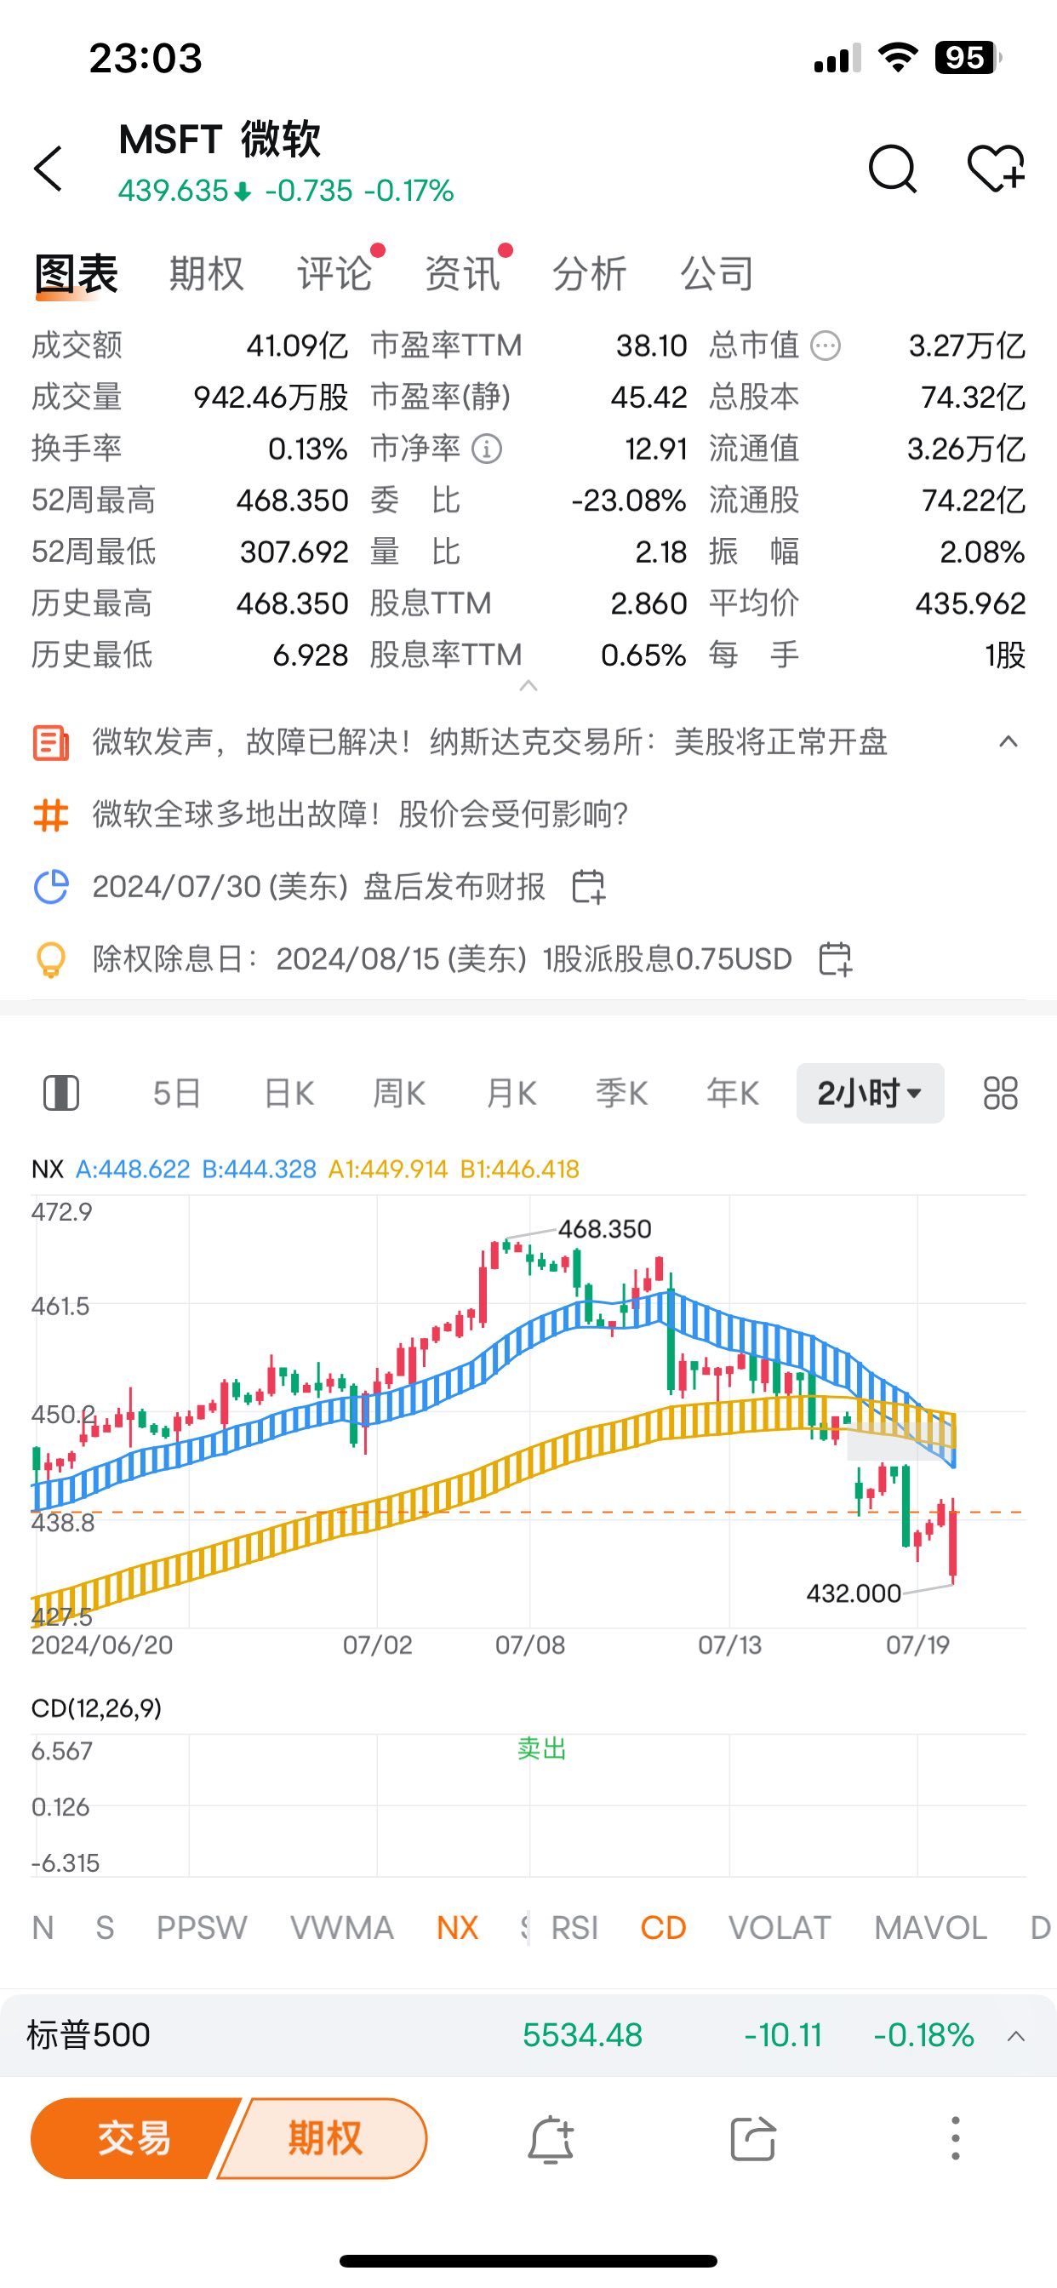Tap the 468.350 high price label on the chart
Viewport: 1057px width, 2288px height.
(x=605, y=1229)
